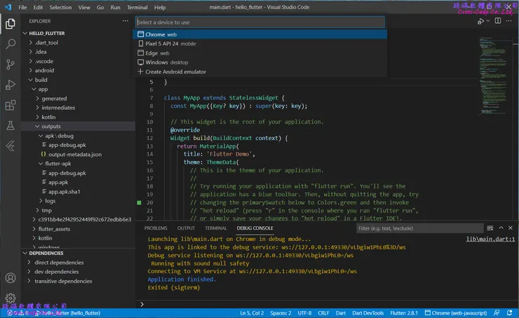Viewport: 519px width, 318px height.
Task: Open the app-debug.apk file under flutter-apk
Action: point(67,172)
